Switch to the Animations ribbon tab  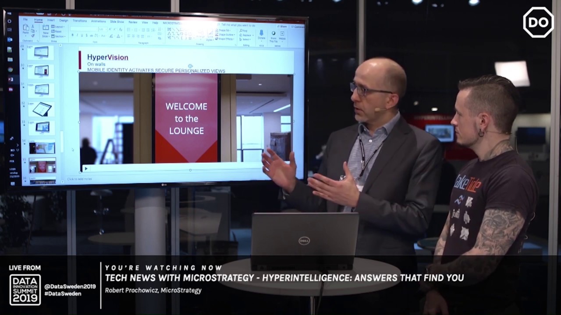(99, 21)
